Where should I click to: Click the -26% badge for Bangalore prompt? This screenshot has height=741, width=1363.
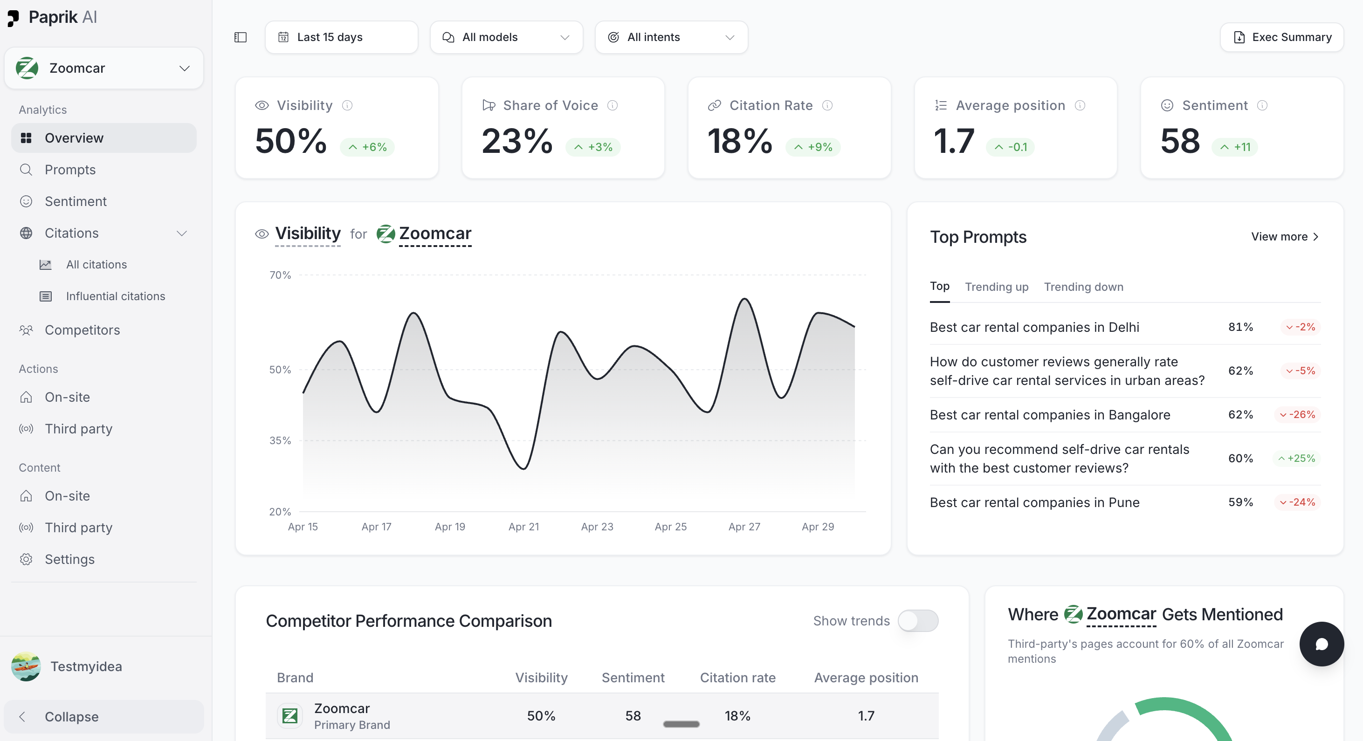coord(1297,415)
